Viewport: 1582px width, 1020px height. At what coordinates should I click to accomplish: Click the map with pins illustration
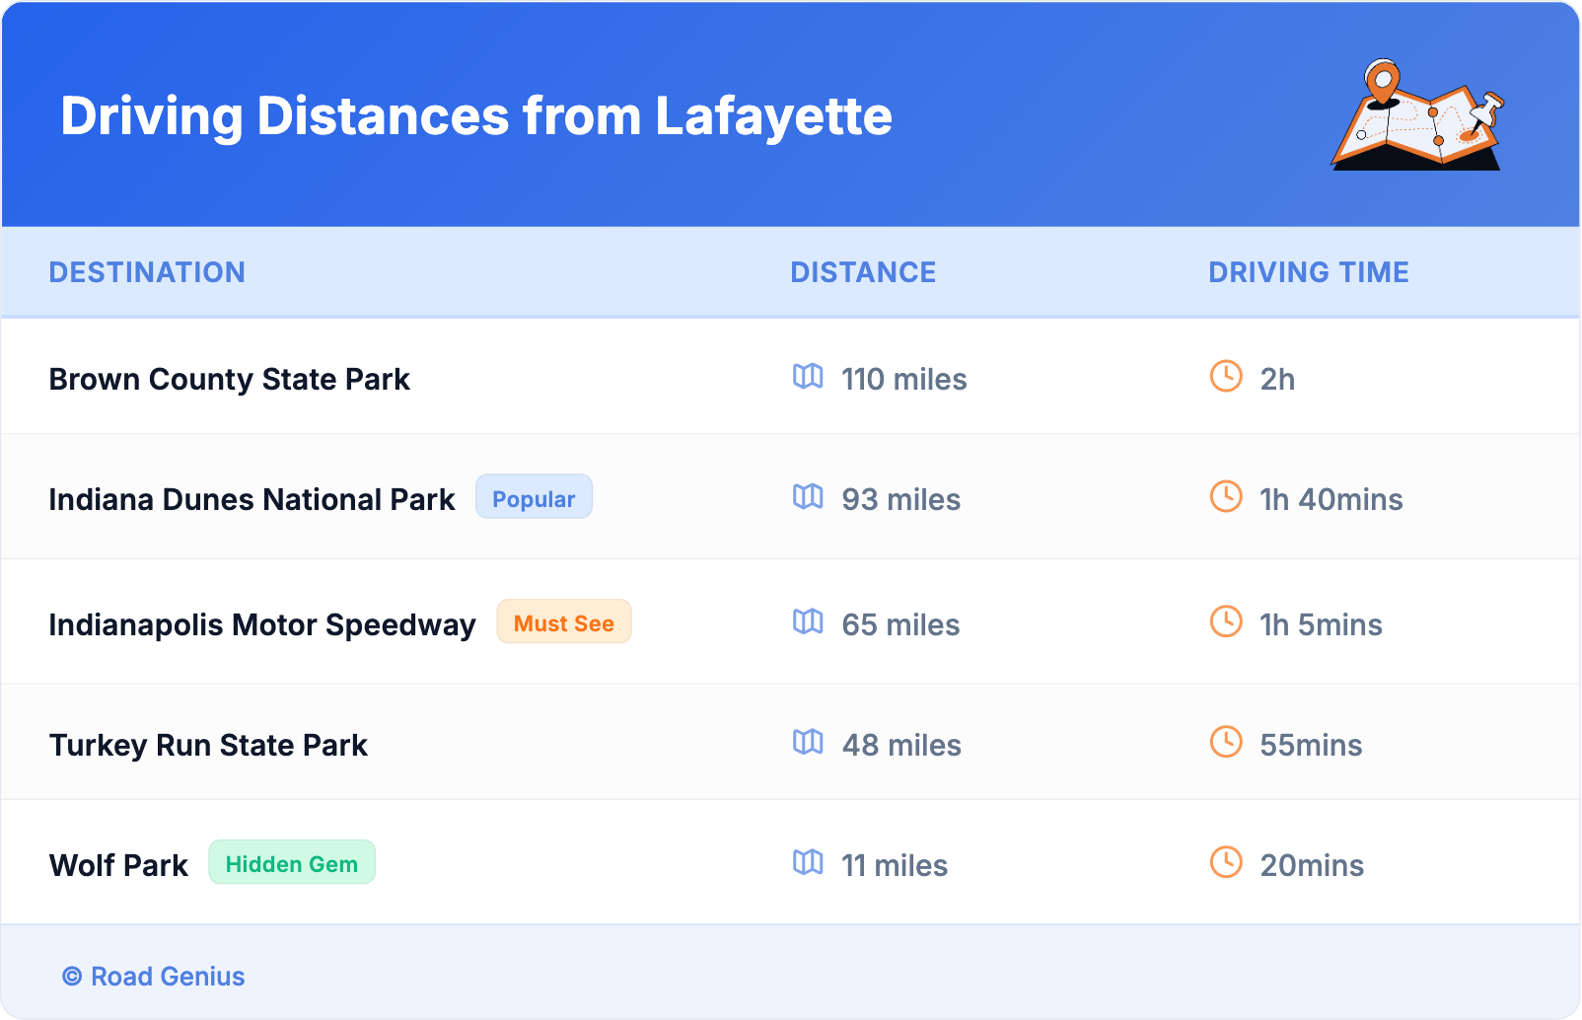tap(1417, 115)
